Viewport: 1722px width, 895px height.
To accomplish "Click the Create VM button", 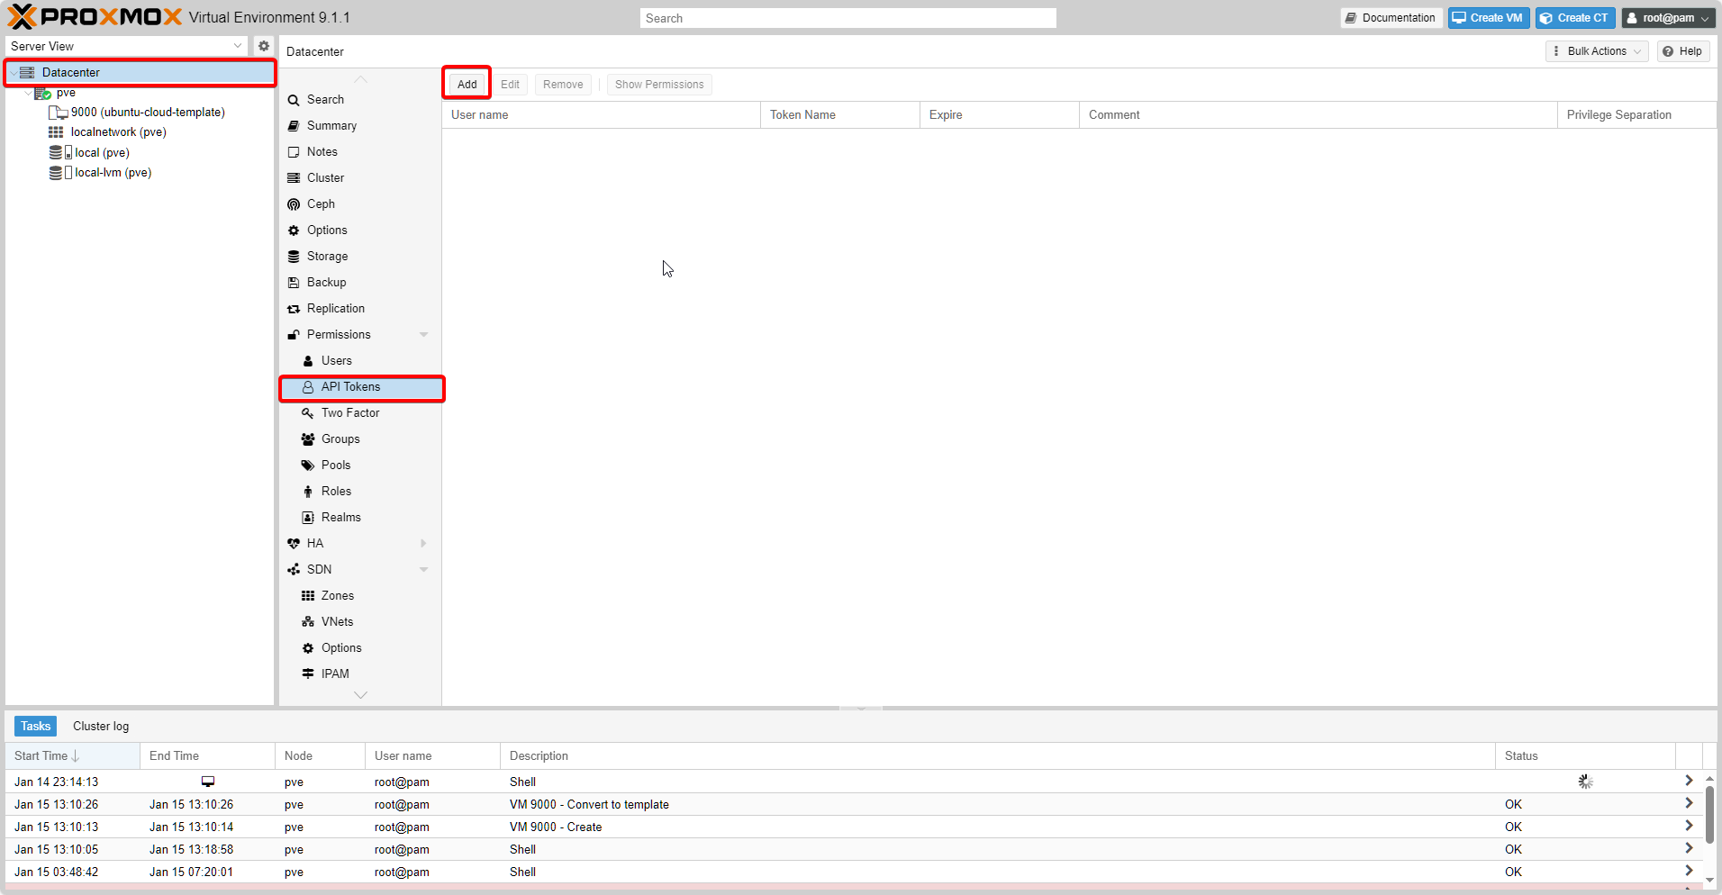I will [x=1488, y=18].
